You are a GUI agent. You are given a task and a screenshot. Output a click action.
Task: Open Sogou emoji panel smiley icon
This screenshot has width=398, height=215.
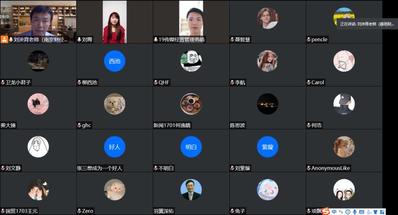pyautogui.click(x=348, y=212)
